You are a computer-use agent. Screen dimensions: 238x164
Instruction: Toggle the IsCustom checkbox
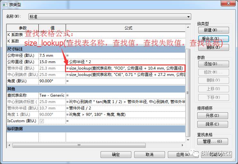[42, 121]
